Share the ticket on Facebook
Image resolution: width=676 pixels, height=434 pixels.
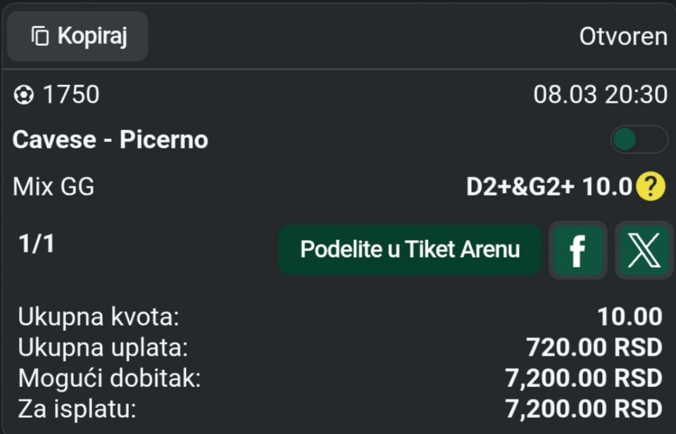577,250
